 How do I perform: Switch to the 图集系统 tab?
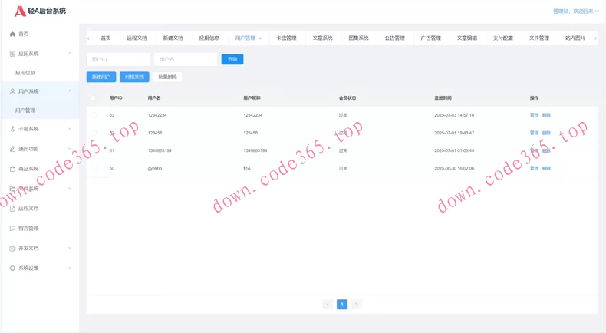point(359,38)
